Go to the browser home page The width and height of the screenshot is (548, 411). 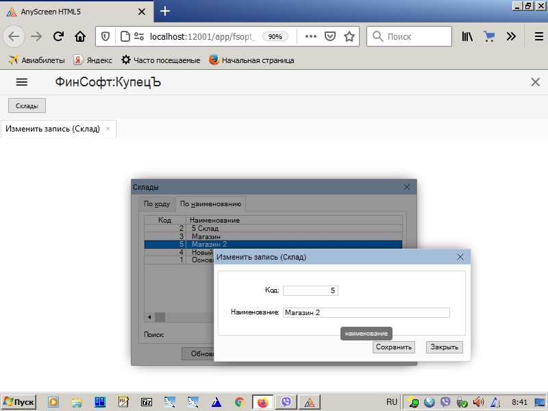[80, 36]
